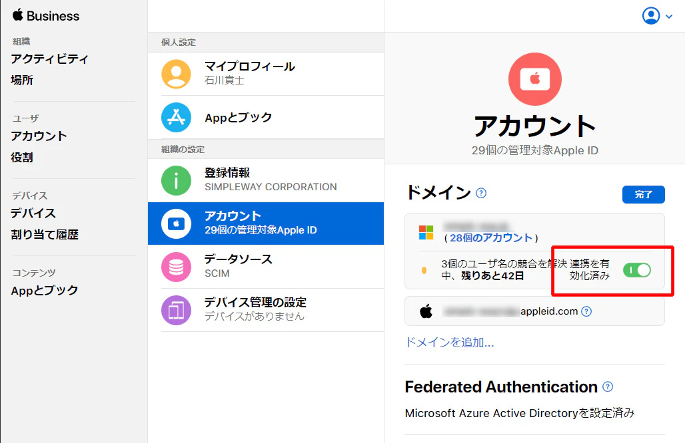Click the large red アカウント header icon

pos(534,79)
